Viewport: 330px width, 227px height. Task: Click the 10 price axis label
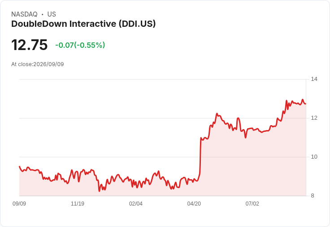pos(314,157)
